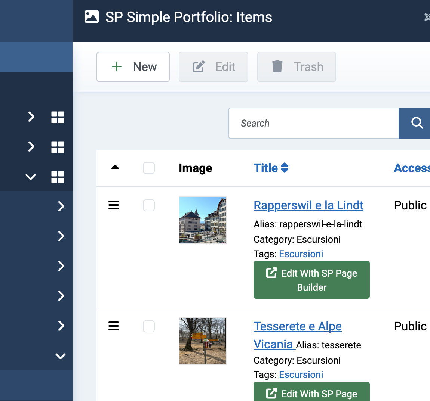Sort by ordering using the up-arrow column icon
430x401 pixels.
[x=115, y=168]
